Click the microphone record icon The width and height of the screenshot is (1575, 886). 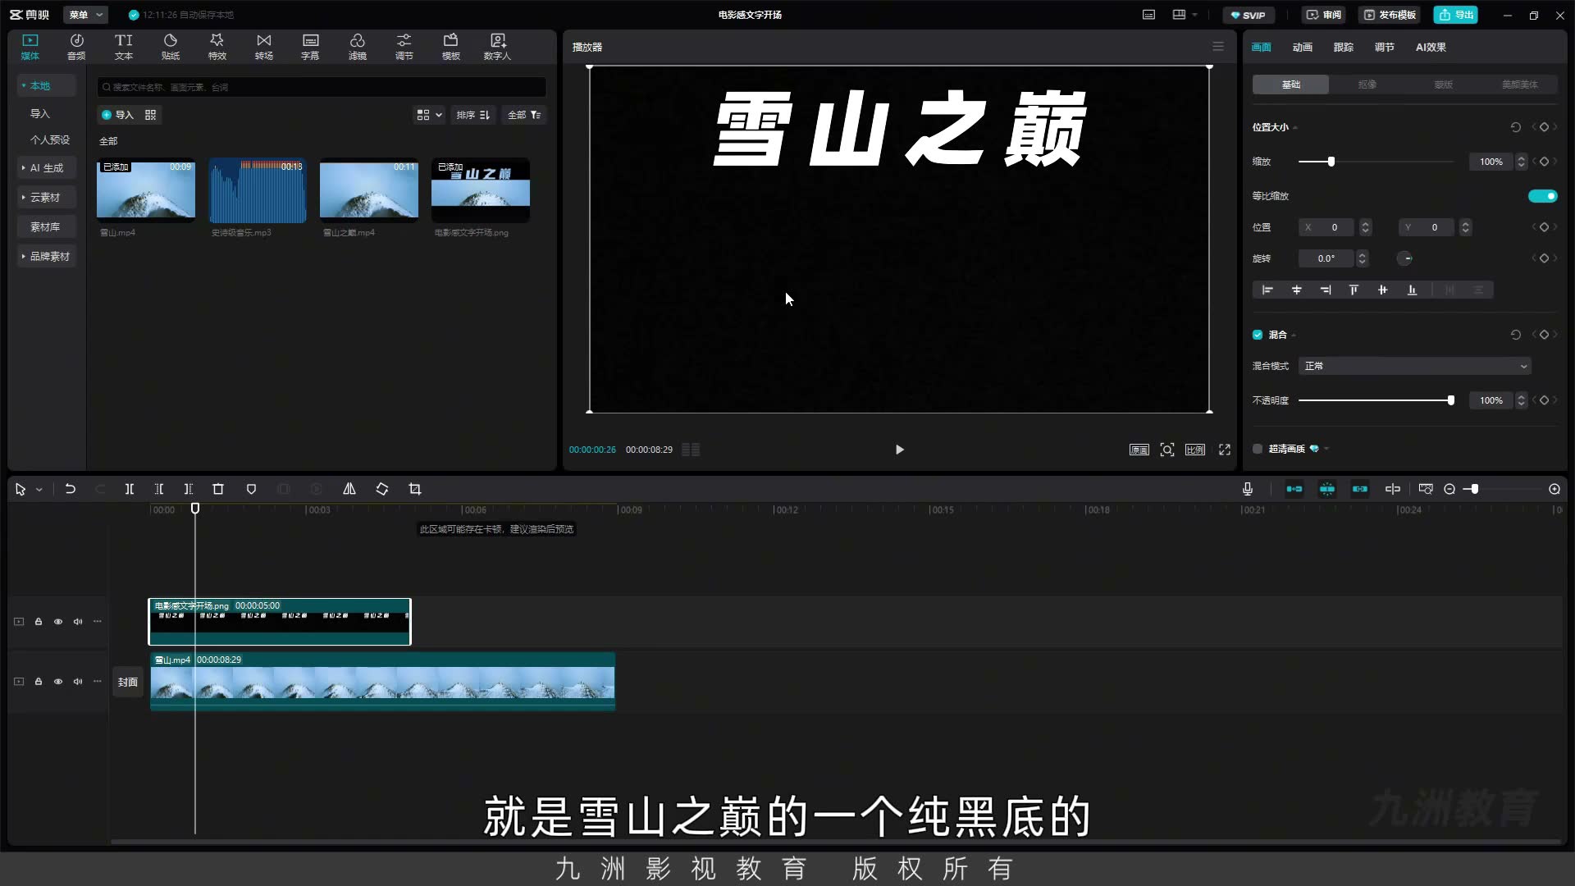tap(1247, 489)
